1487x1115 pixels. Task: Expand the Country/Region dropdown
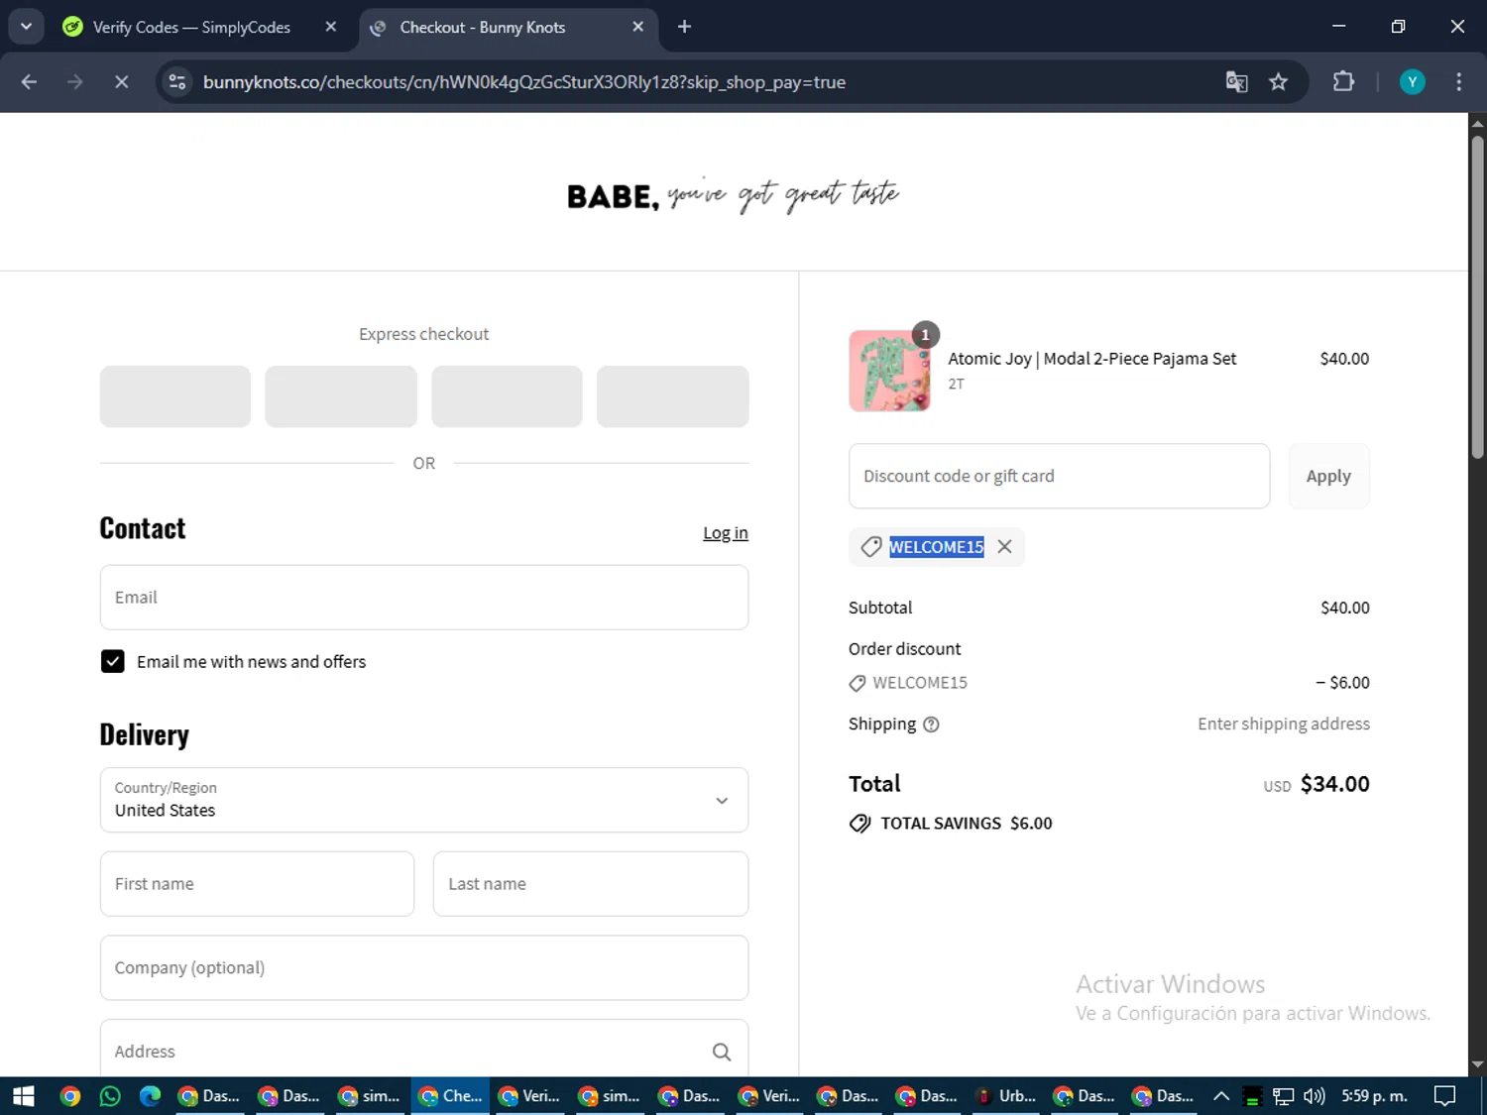pyautogui.click(x=424, y=800)
